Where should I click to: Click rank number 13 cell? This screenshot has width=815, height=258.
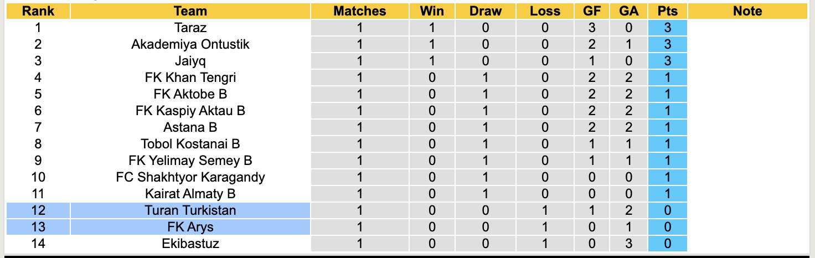38,227
